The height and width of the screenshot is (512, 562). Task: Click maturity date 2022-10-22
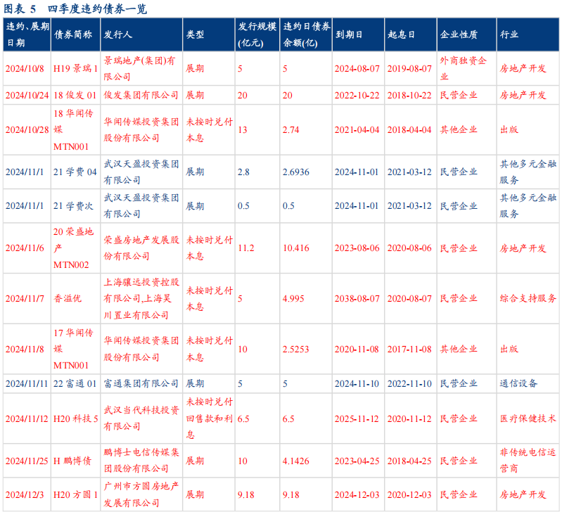pos(357,96)
